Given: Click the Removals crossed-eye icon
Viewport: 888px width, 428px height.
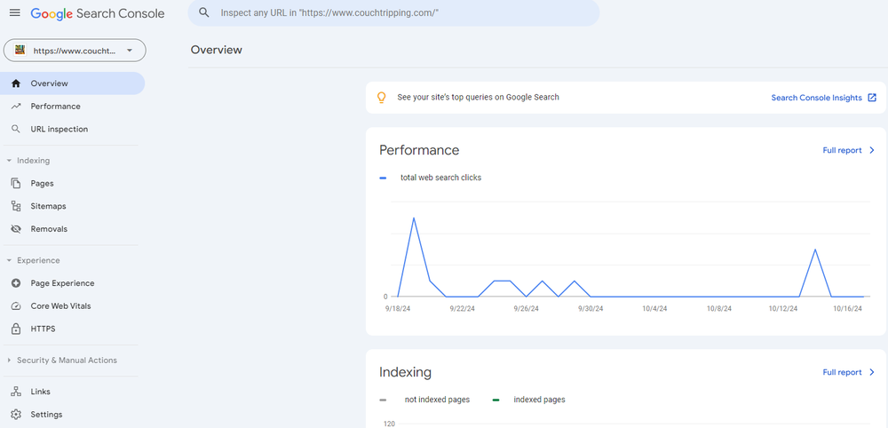Looking at the screenshot, I should pyautogui.click(x=15, y=229).
